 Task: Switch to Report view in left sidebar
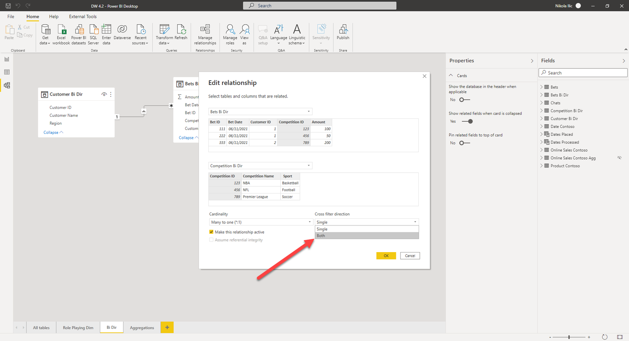point(7,59)
